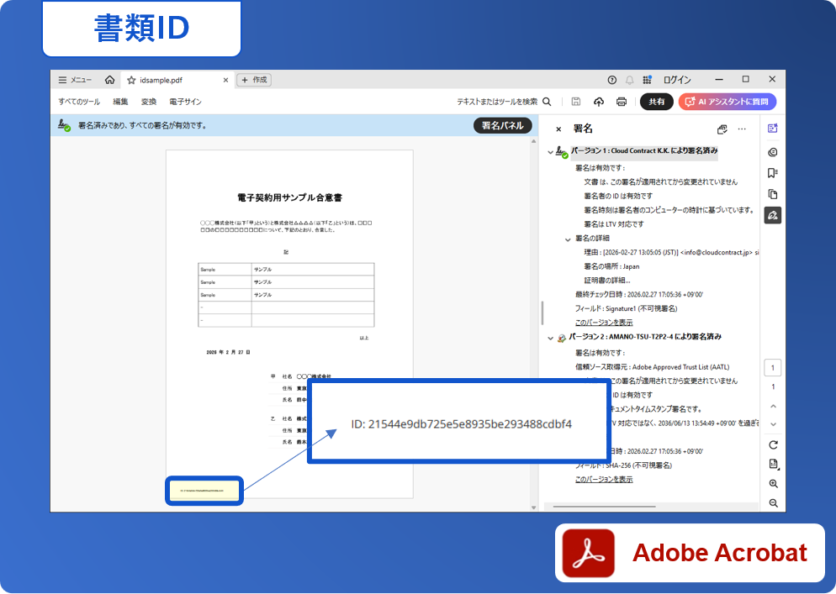This screenshot has width=836, height=594.
Task: Click the zoom out magnifier icon
Action: [773, 503]
